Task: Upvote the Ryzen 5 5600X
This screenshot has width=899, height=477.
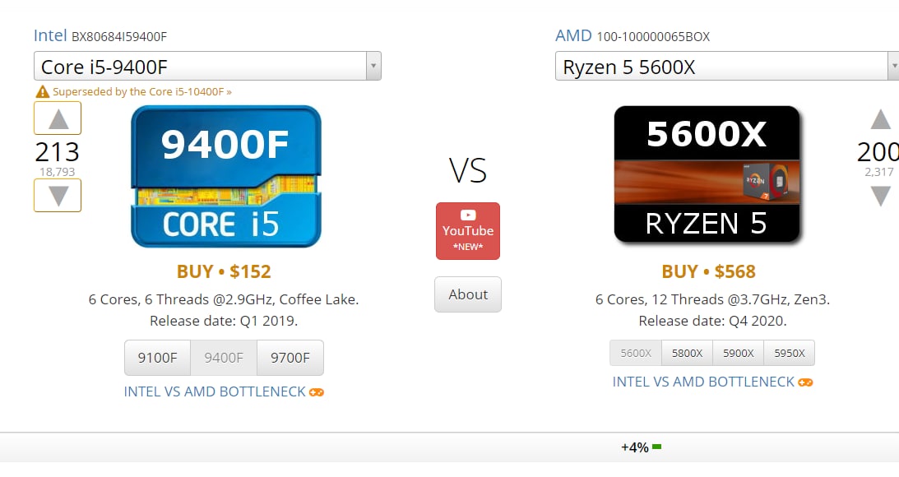Action: coord(881,119)
